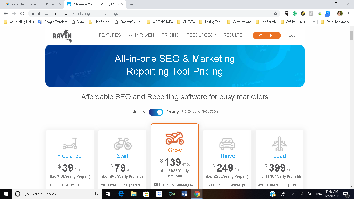Open the CLIENTS bookmark folder
Viewport: 354px width, 199px height.
click(186, 22)
